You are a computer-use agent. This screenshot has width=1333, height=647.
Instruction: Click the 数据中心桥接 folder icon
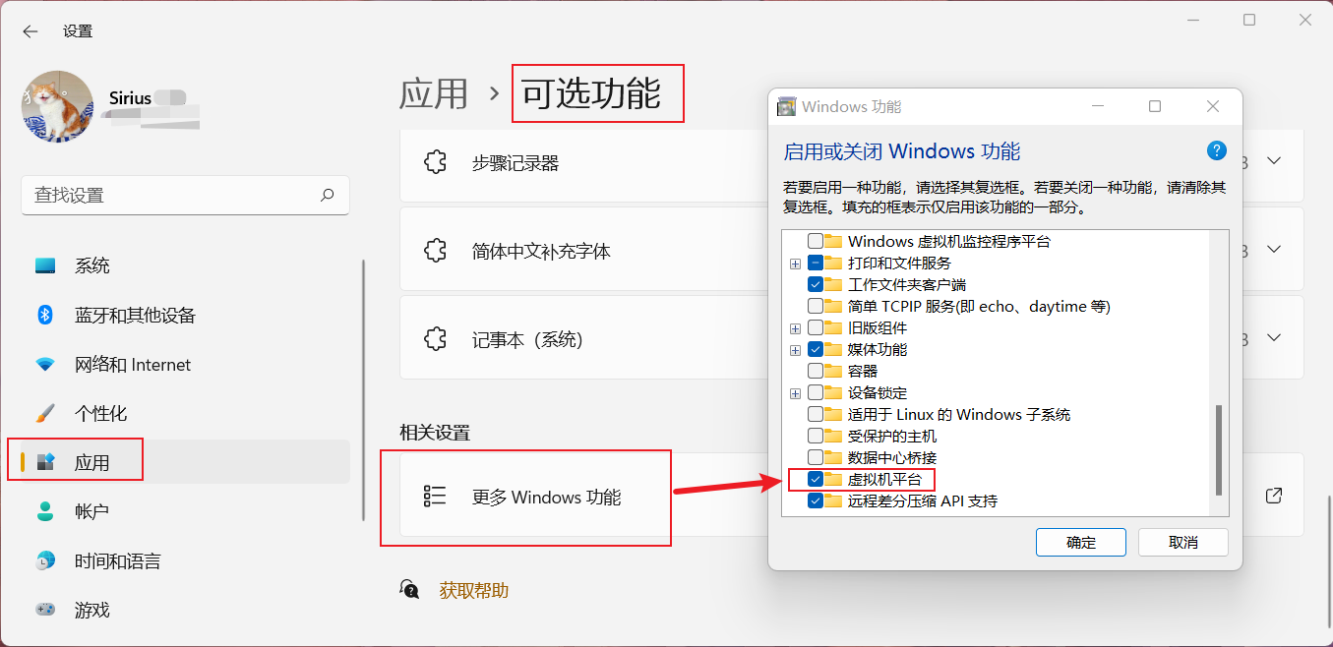point(834,457)
